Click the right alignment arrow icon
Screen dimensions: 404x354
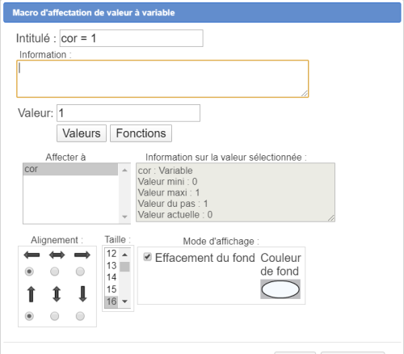pos(82,255)
